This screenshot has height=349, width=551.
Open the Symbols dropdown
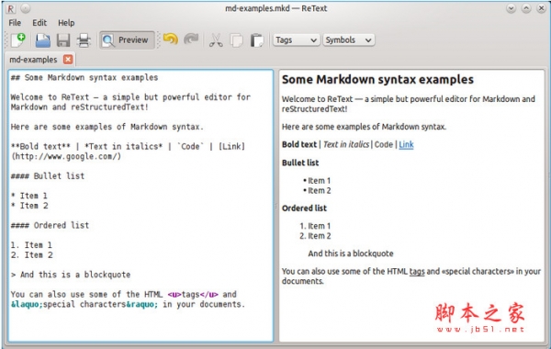pos(349,40)
